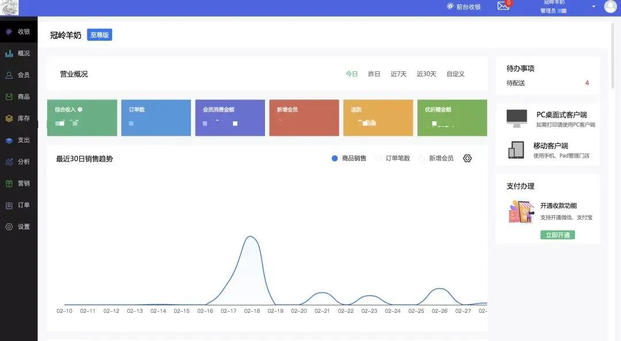The image size is (621, 341).
Task: Expand the account dropdown arrow
Action: 593,6
